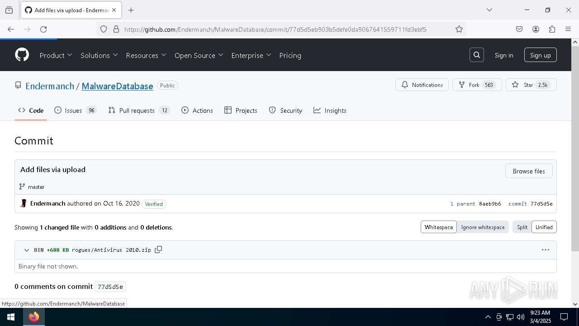Open the Firefox account icon
Viewport: 579px width, 326px height.
coord(536,29)
